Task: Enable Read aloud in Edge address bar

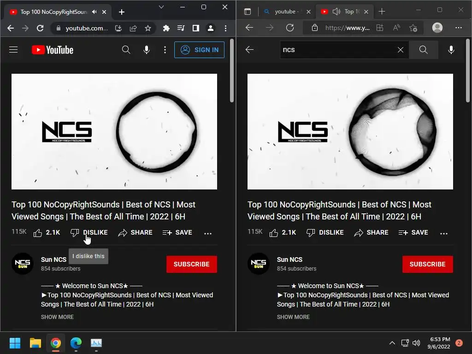Action: click(397, 28)
